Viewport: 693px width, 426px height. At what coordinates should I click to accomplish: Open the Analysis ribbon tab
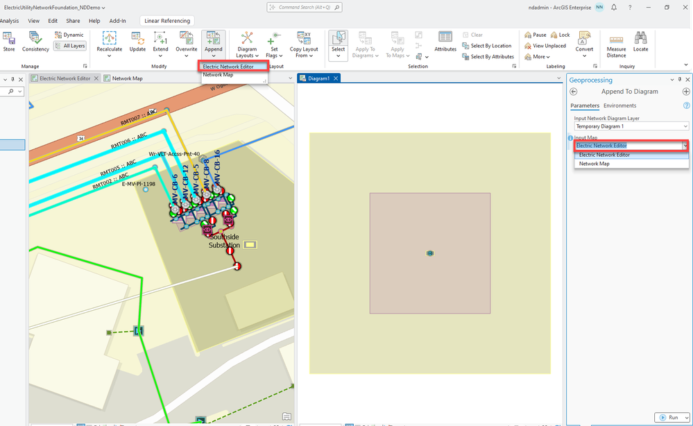tap(9, 21)
